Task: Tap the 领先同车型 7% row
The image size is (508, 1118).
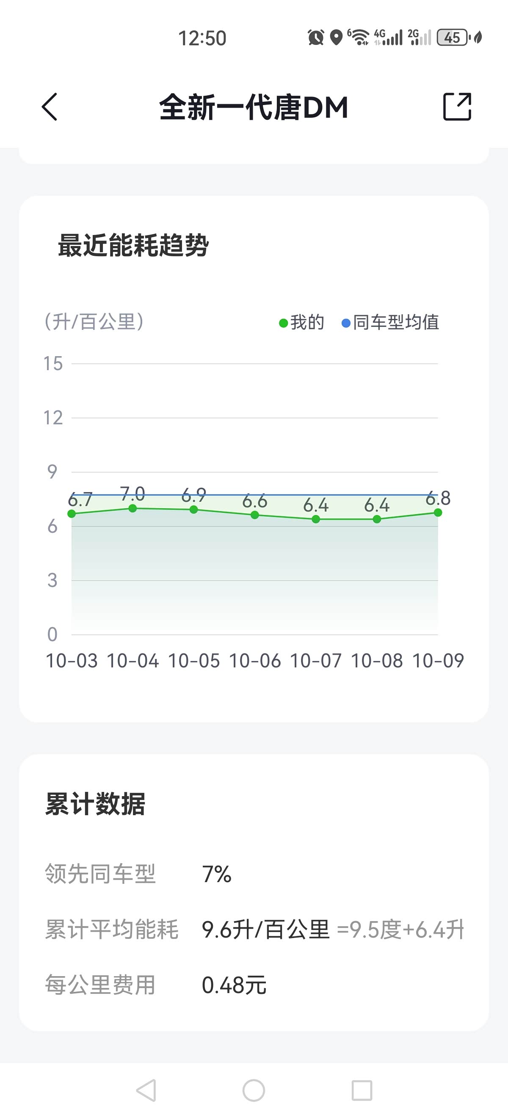Action: [139, 874]
